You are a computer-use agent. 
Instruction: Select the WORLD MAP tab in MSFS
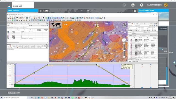click(23, 5)
